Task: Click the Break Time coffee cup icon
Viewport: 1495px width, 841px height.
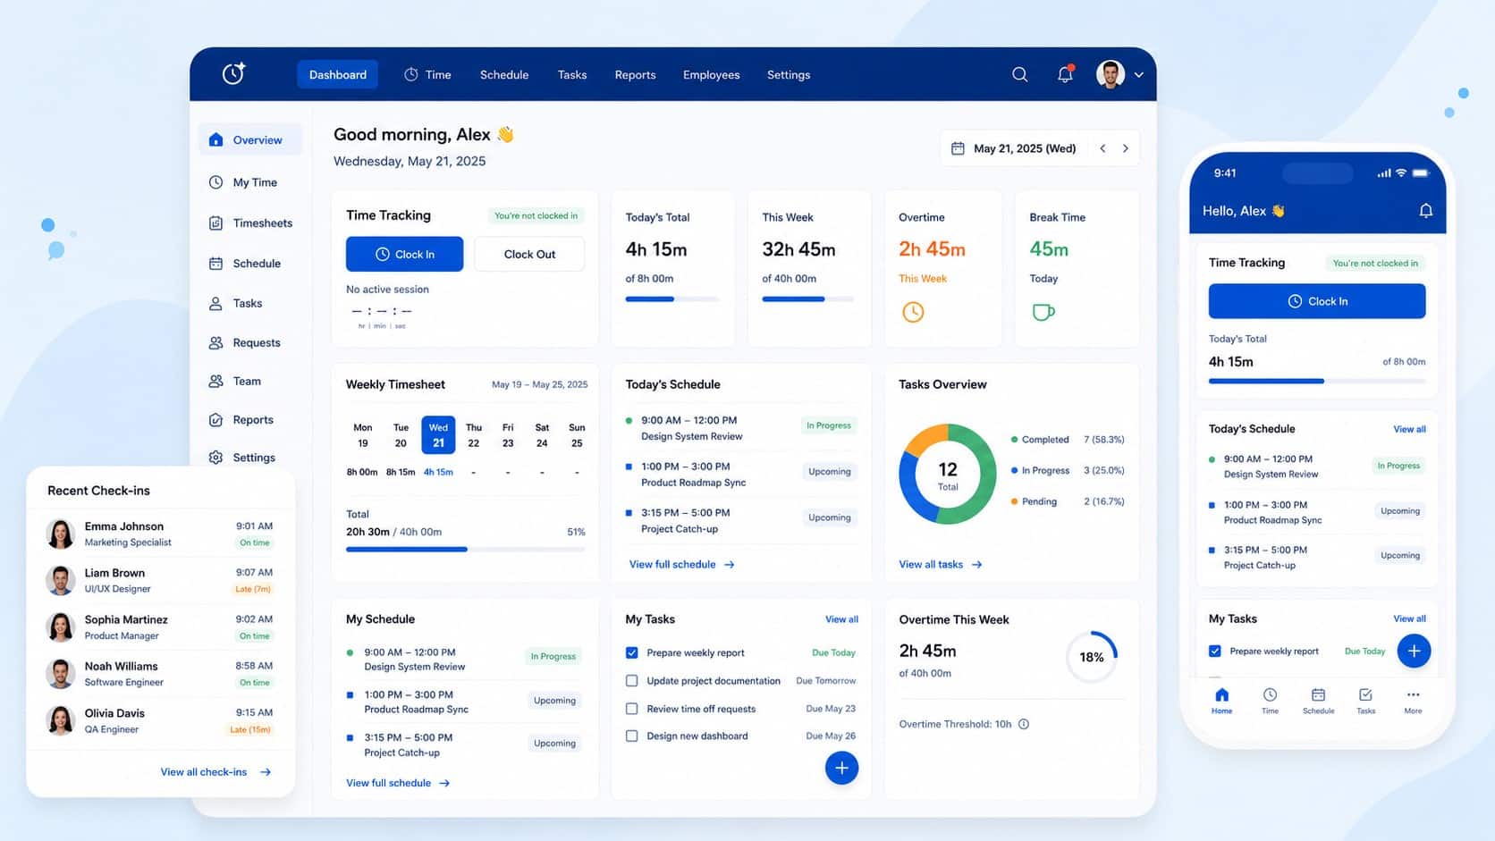Action: [1043, 312]
